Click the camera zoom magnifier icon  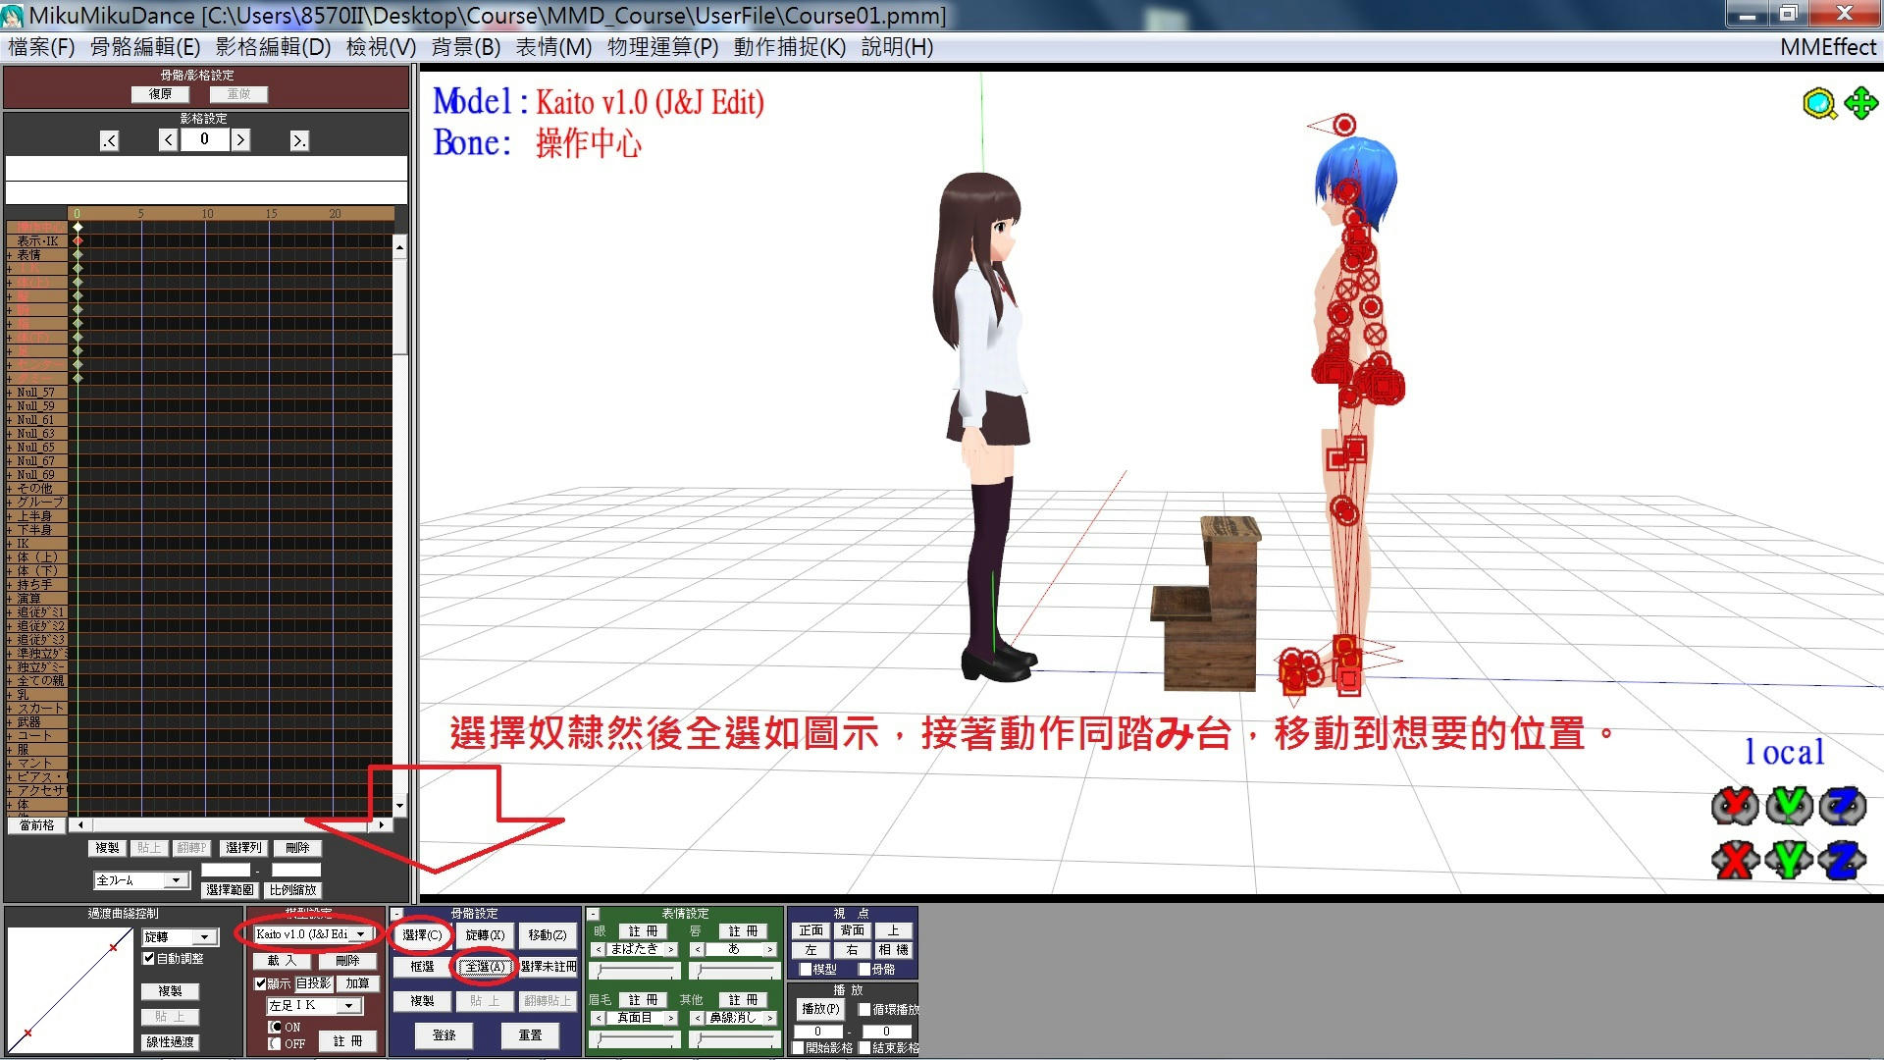click(1819, 103)
